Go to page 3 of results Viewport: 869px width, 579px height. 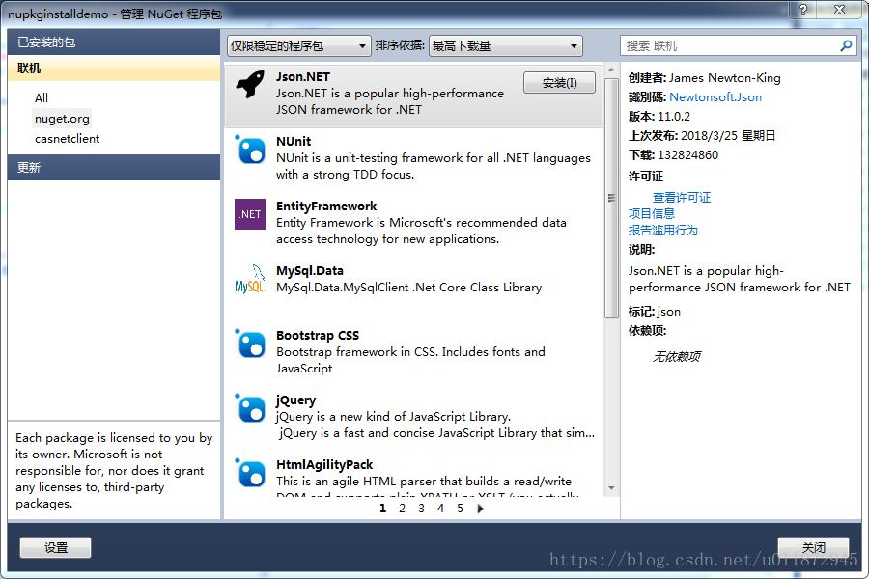click(421, 509)
